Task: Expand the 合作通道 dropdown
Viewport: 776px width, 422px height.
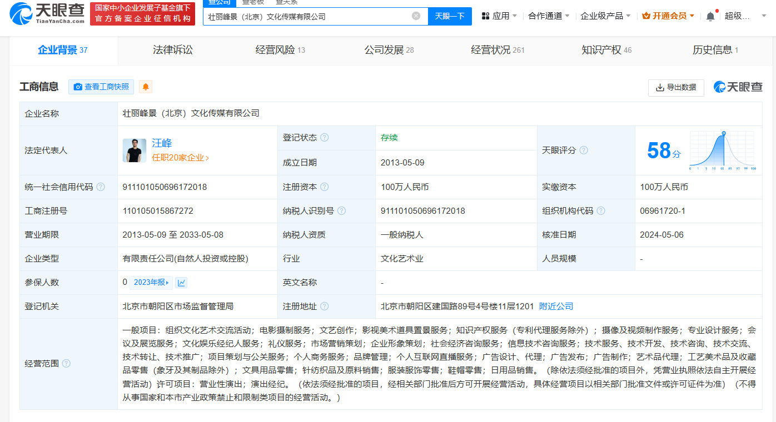Action: (549, 16)
